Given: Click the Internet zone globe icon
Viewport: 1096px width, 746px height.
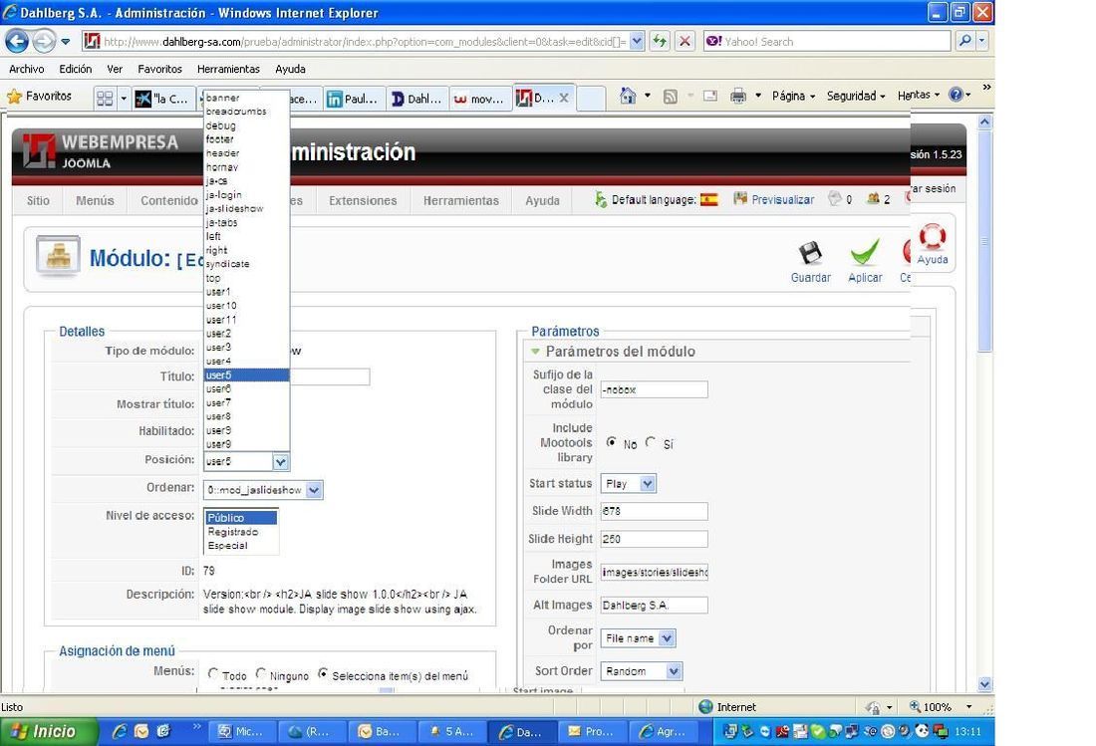Looking at the screenshot, I should click(706, 707).
